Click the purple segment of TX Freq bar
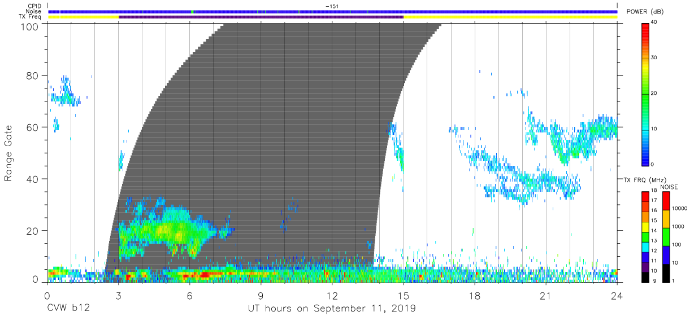 click(x=261, y=17)
